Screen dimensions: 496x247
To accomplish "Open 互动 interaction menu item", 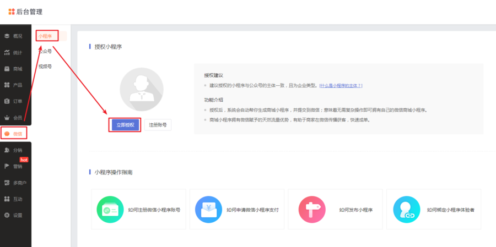I will pos(15,199).
